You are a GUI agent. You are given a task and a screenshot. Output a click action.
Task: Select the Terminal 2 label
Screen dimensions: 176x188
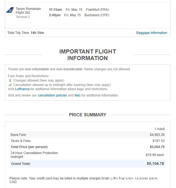(x=23, y=17)
